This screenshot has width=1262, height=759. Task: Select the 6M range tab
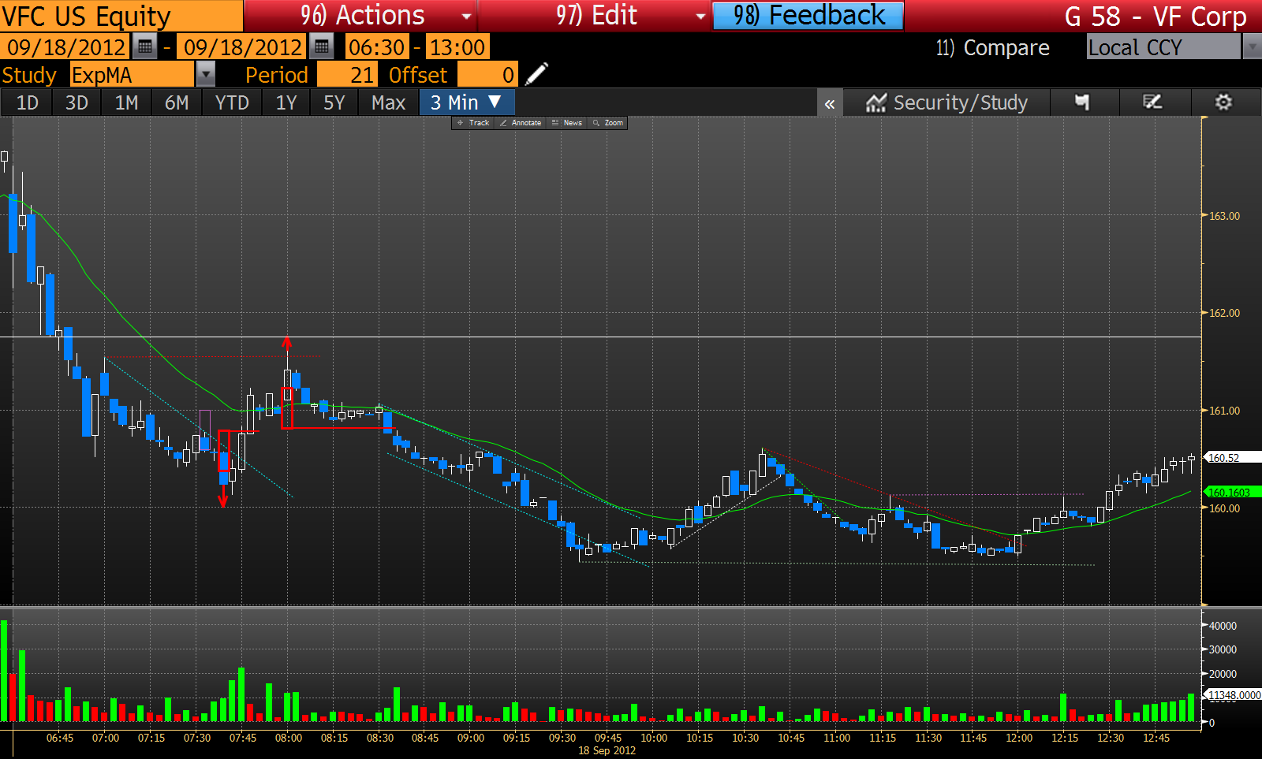click(177, 102)
